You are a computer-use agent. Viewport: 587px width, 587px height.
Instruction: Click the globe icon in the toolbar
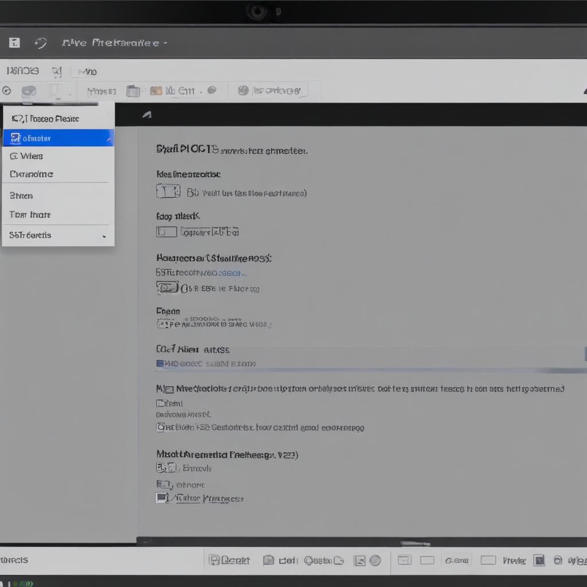click(x=243, y=91)
